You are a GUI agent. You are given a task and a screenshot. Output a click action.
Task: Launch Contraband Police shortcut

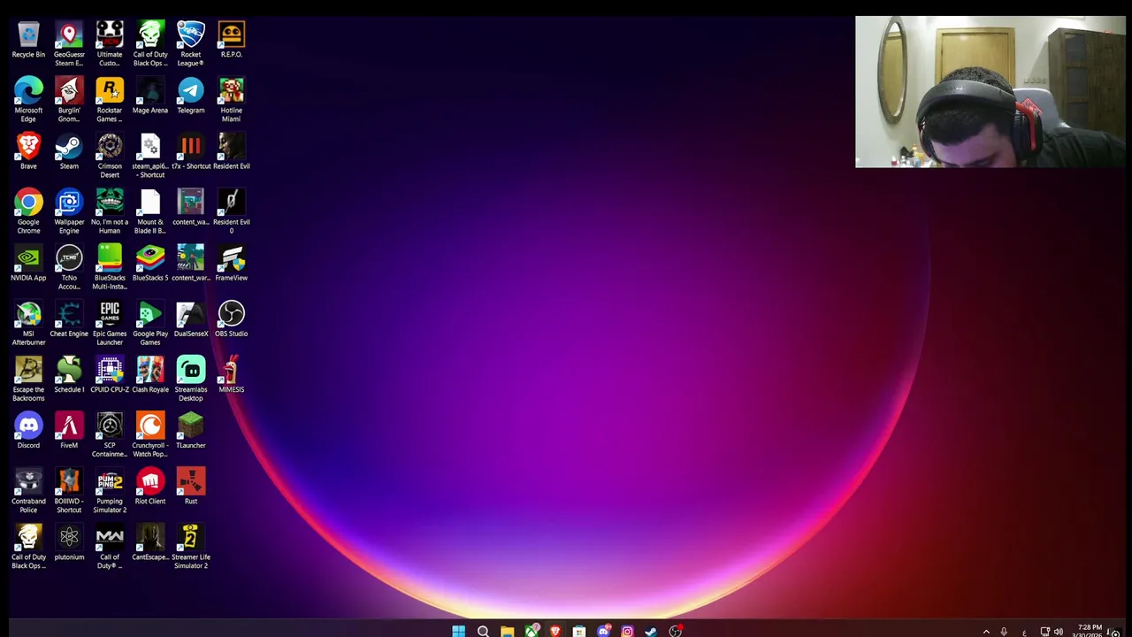[28, 490]
